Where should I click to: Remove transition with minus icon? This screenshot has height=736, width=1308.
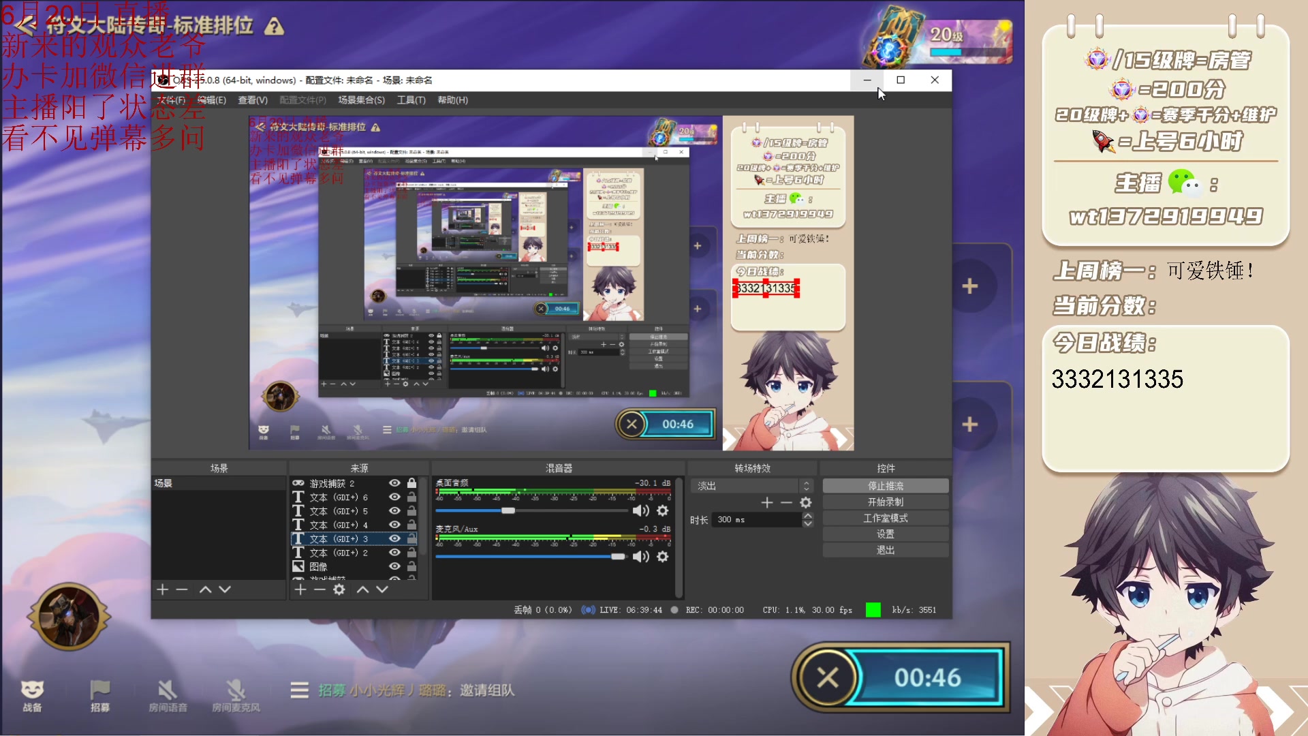pos(786,502)
